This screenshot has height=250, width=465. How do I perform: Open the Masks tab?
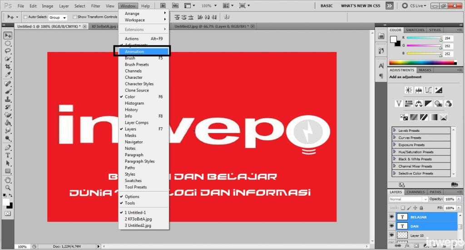click(x=425, y=70)
